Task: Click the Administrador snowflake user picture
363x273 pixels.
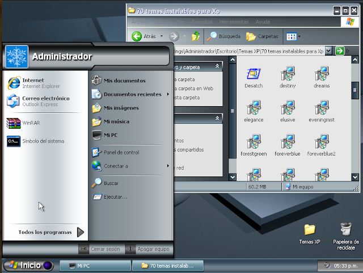Action: pos(16,57)
